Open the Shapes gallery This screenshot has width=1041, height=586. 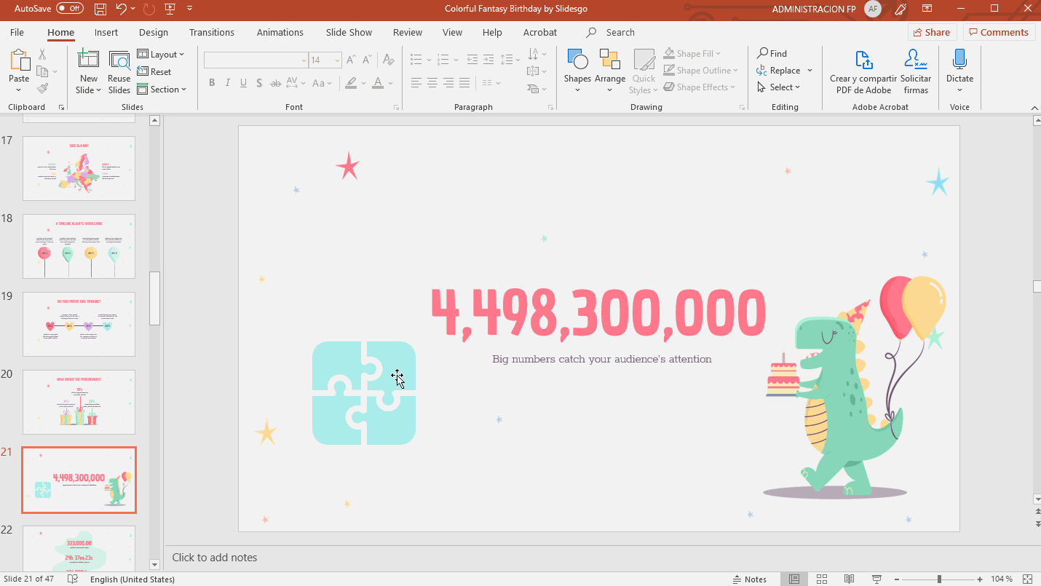(x=577, y=70)
